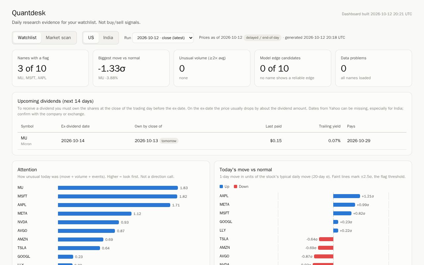Image resolution: width=424 pixels, height=265 pixels.
Task: Click the 0.07% trailing yield value
Action: [334, 141]
